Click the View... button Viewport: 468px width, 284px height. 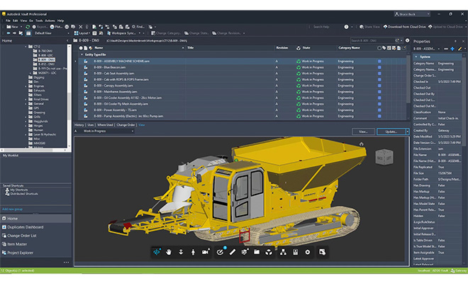pos(362,131)
